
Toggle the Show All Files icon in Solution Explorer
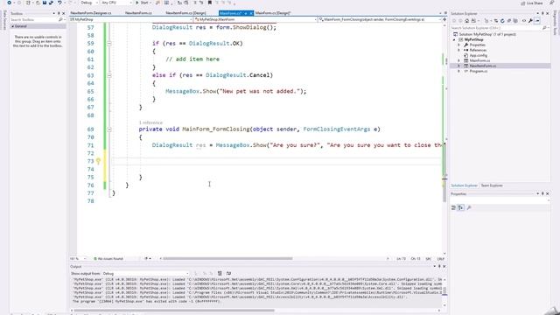[x=515, y=21]
